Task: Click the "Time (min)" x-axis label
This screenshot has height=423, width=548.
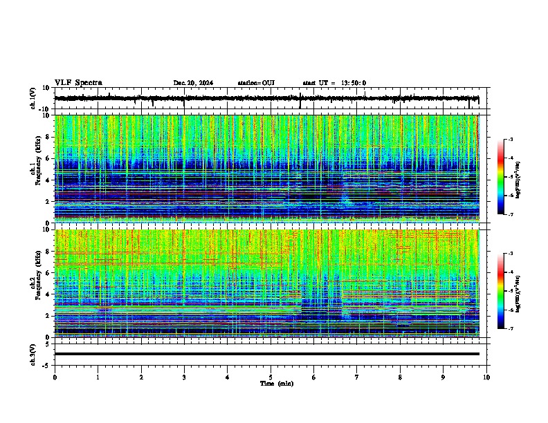Action: click(277, 384)
